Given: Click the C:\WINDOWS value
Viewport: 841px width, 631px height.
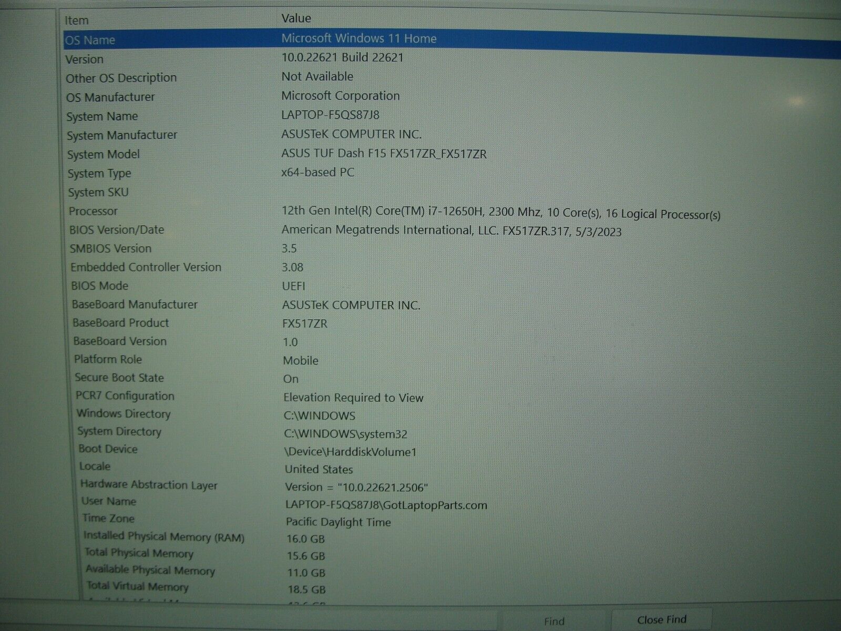Looking at the screenshot, I should (x=320, y=416).
